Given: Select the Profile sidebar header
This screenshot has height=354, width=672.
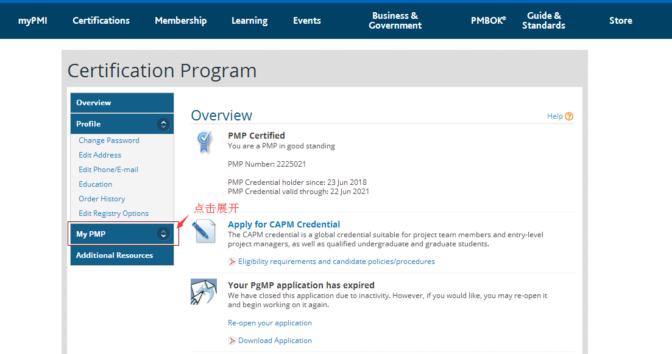Looking at the screenshot, I should tap(122, 124).
